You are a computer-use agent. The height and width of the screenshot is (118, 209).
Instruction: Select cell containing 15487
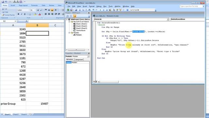[x=37, y=104]
